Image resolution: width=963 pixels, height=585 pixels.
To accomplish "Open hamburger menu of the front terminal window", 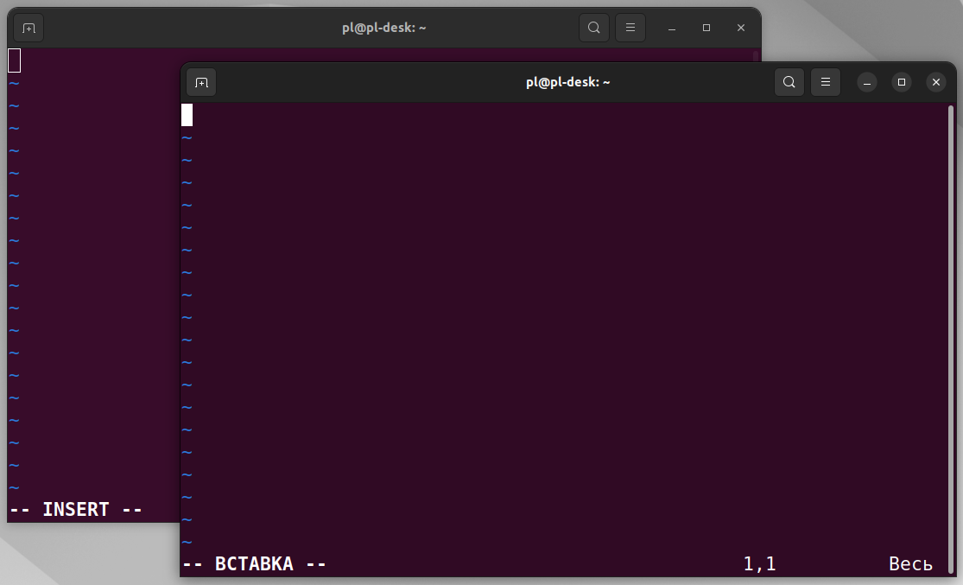I will (826, 82).
